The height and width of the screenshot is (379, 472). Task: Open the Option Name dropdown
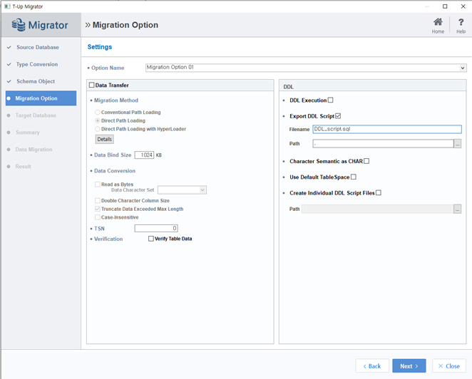pos(463,68)
